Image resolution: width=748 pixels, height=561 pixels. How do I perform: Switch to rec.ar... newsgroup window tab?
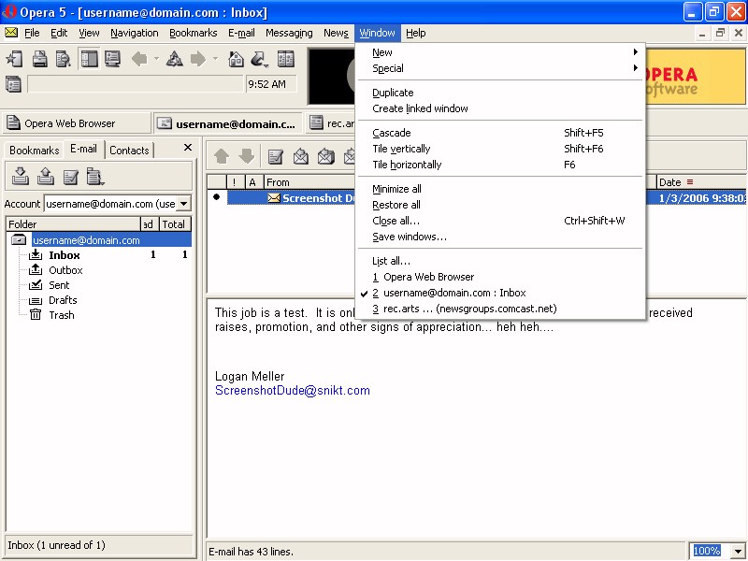331,123
